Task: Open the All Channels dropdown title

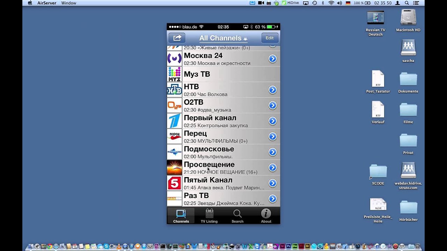Action: click(x=223, y=38)
